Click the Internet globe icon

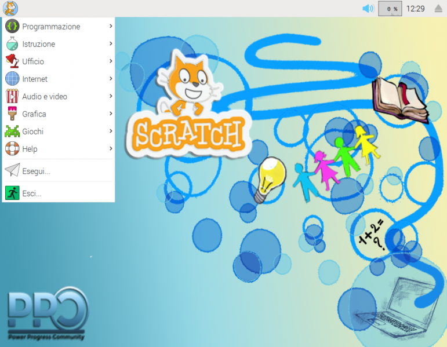(x=12, y=79)
